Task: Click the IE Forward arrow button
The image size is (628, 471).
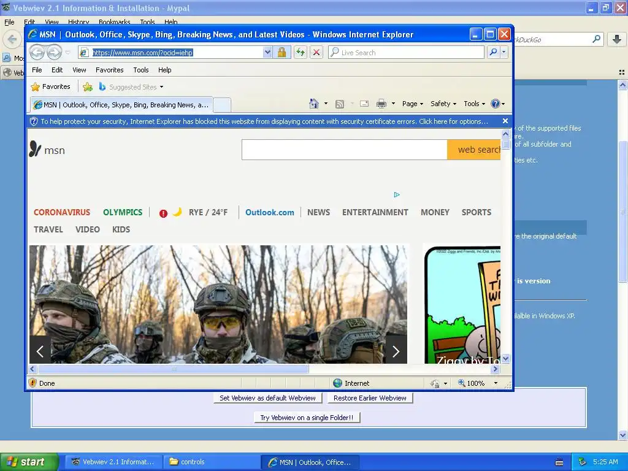Action: tap(55, 52)
